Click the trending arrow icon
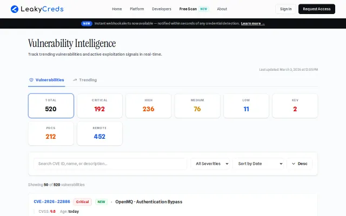This screenshot has width=346, height=216. 75,80
